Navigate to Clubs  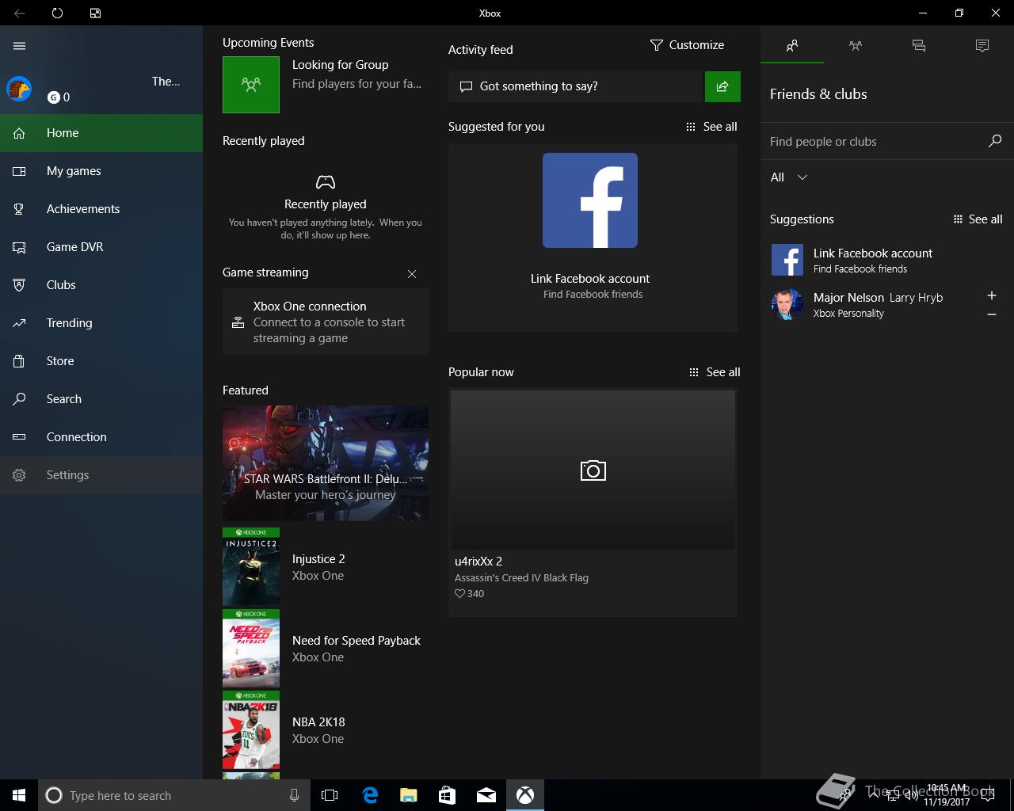[x=101, y=285]
